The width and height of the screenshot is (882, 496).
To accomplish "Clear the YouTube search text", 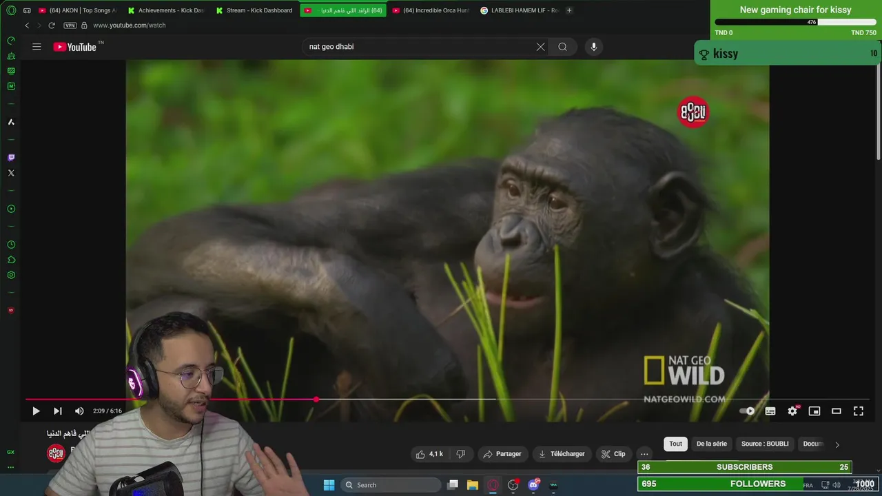I will point(541,47).
